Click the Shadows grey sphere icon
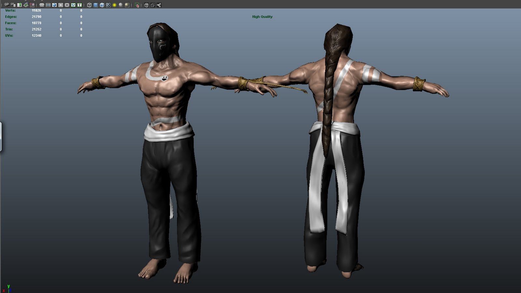 120,5
